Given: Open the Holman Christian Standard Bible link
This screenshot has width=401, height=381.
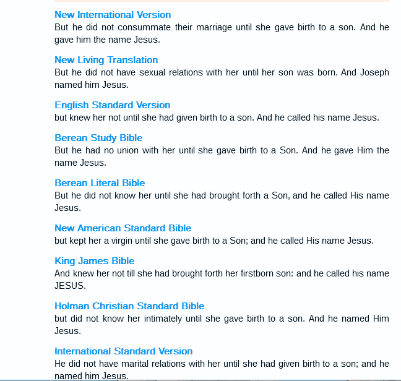Looking at the screenshot, I should (x=129, y=306).
